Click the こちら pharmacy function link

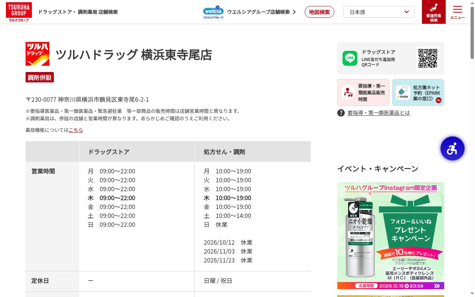76,130
